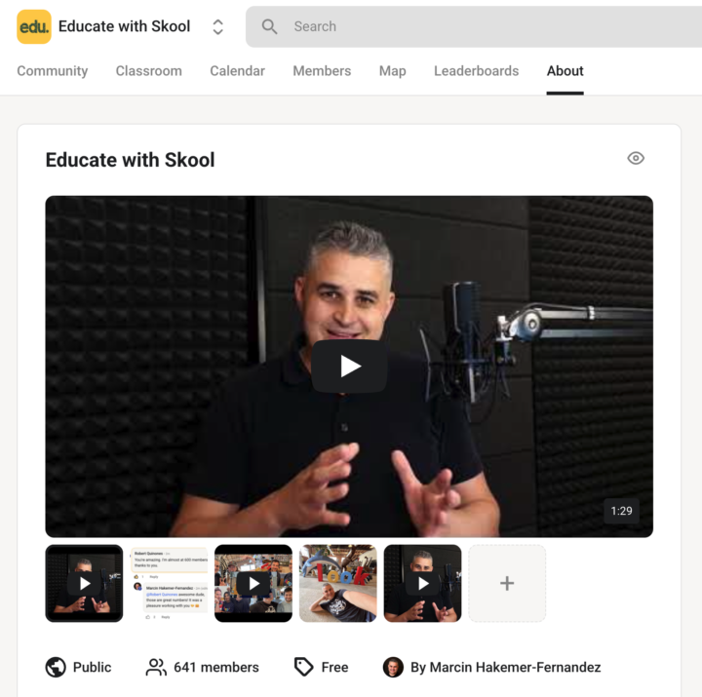Click Marcin Hakemer-Fernandez's avatar
The height and width of the screenshot is (697, 702).
[393, 667]
